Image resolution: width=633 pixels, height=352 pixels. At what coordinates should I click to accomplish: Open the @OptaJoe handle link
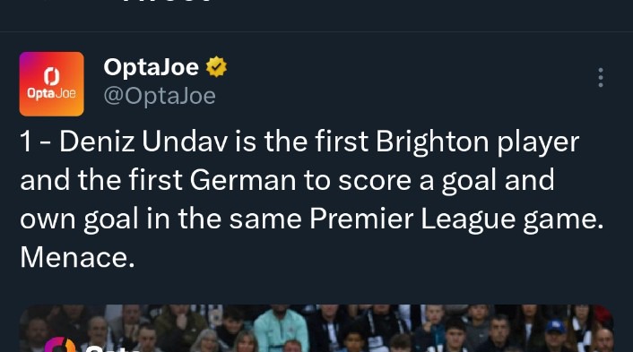coord(160,96)
